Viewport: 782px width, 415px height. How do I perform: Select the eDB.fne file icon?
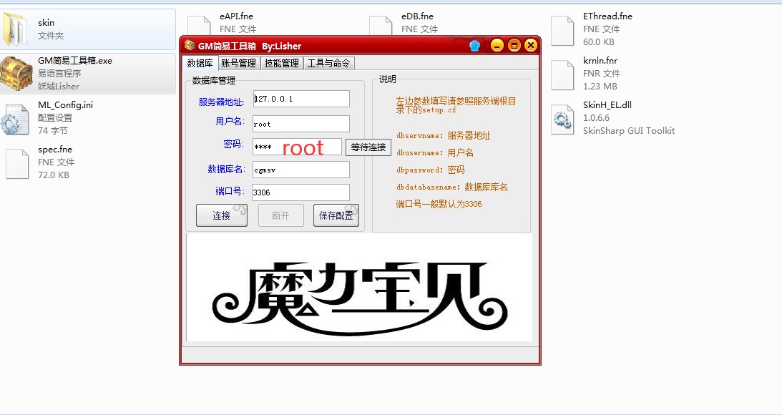381,25
